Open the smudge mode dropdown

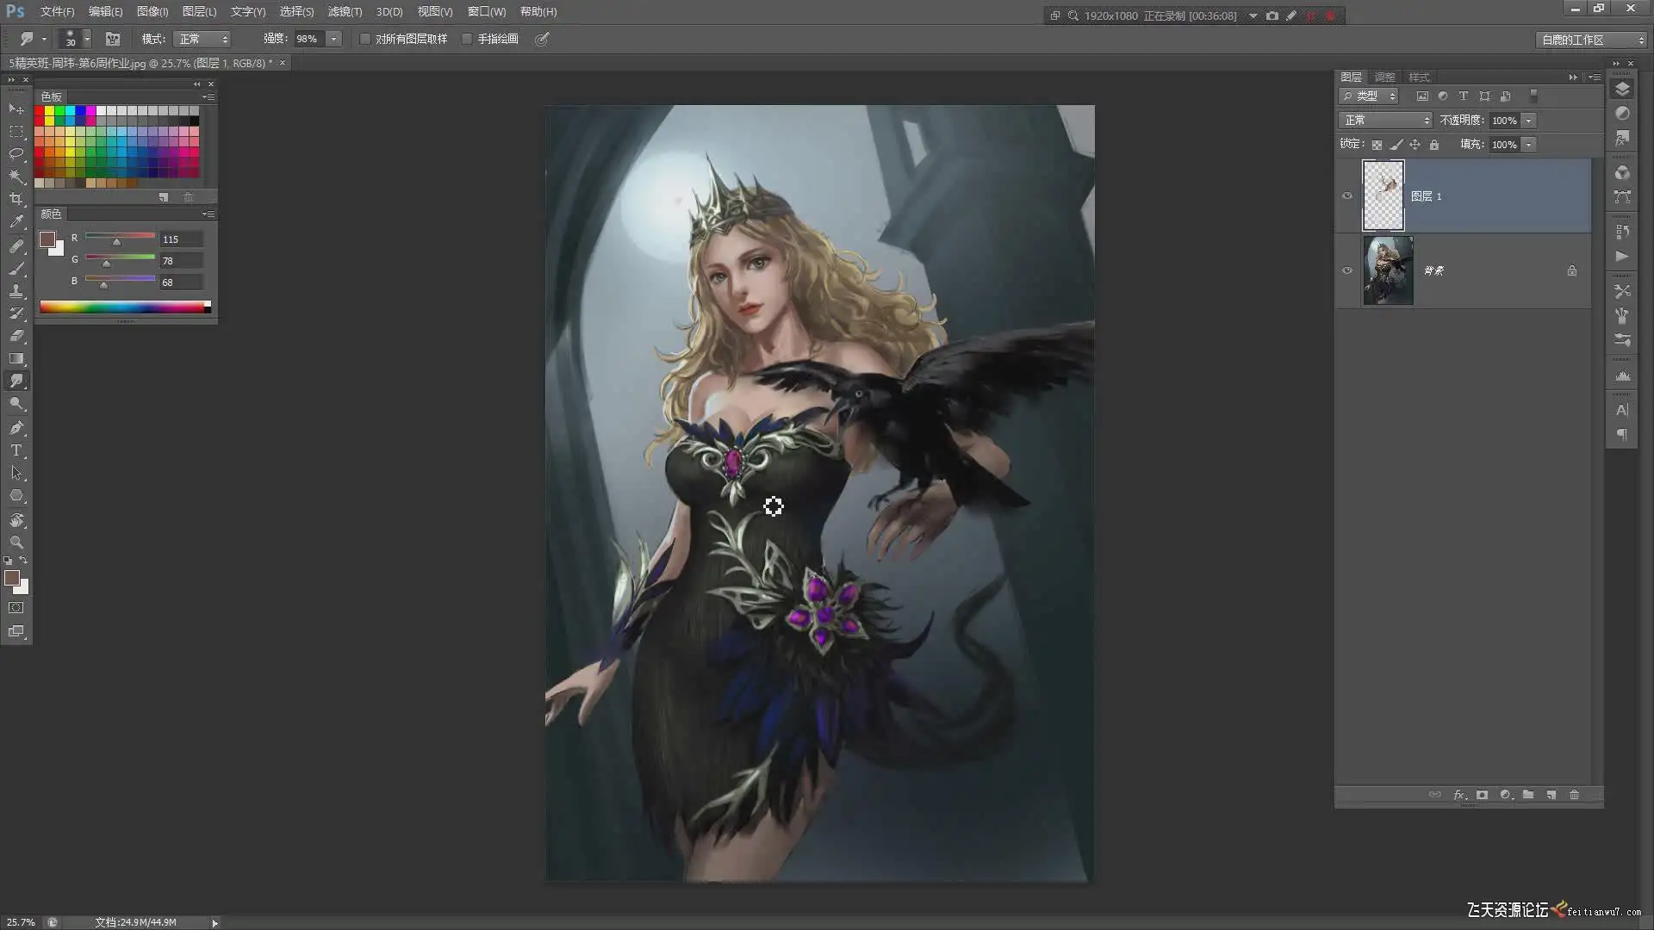[202, 39]
